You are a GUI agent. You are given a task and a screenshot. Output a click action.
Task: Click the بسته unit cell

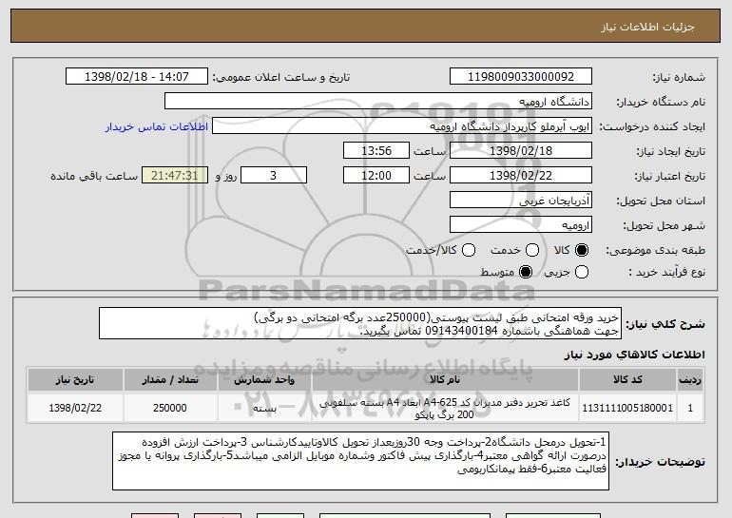(x=264, y=408)
